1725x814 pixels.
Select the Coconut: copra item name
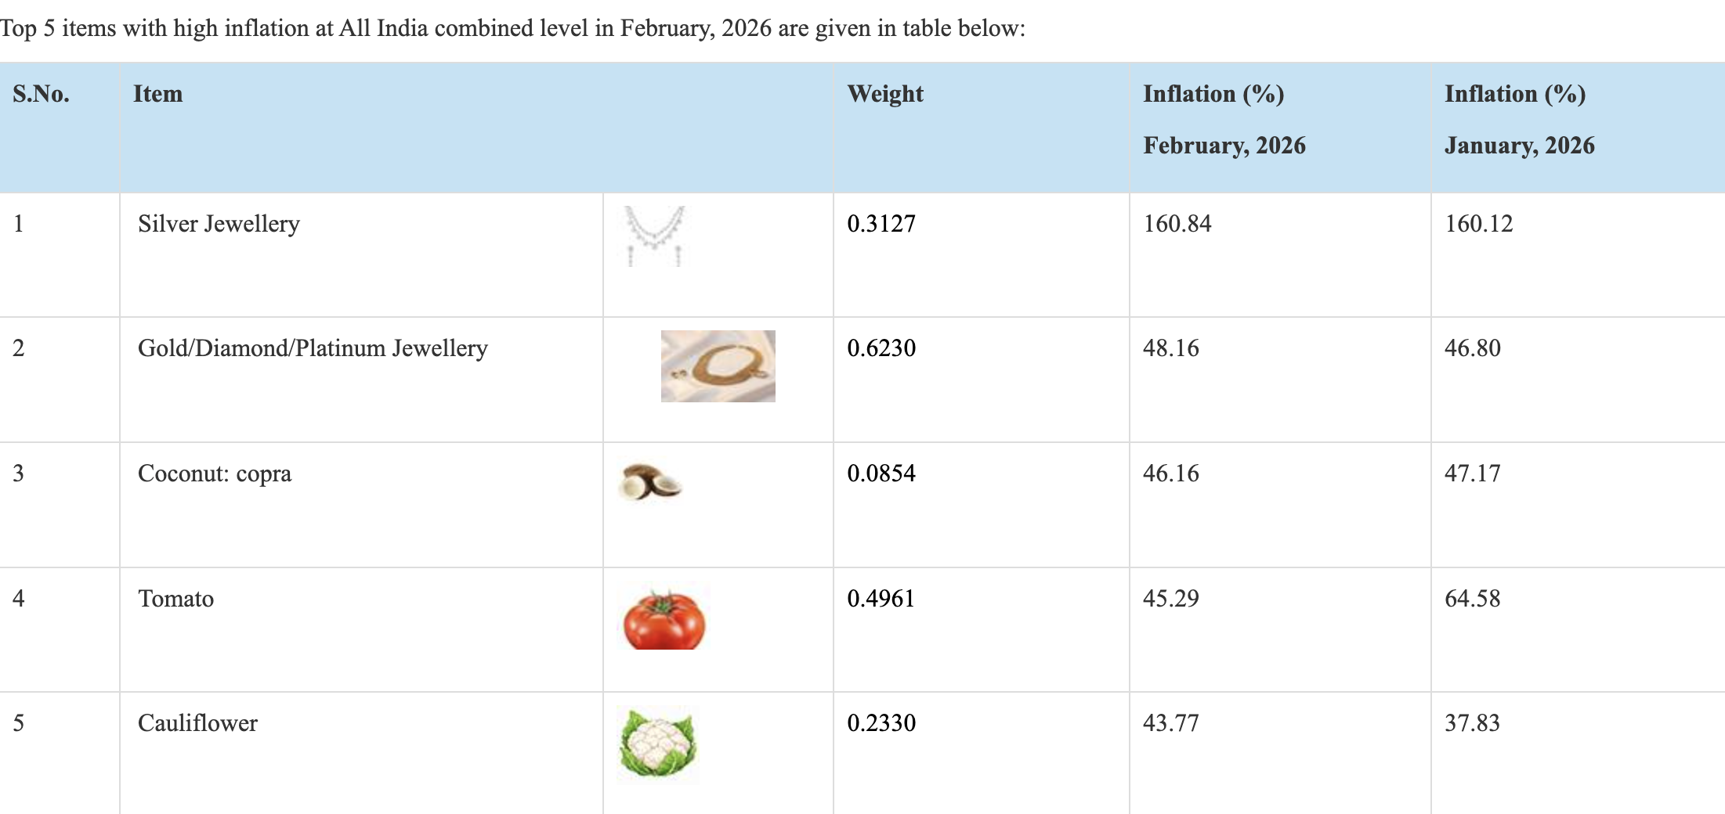215,474
